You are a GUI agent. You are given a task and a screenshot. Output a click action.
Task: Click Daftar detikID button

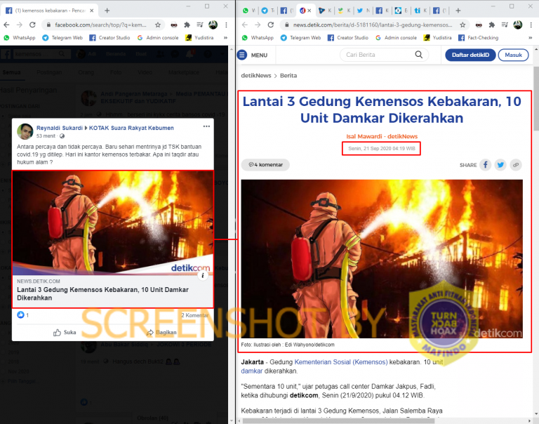click(x=470, y=55)
